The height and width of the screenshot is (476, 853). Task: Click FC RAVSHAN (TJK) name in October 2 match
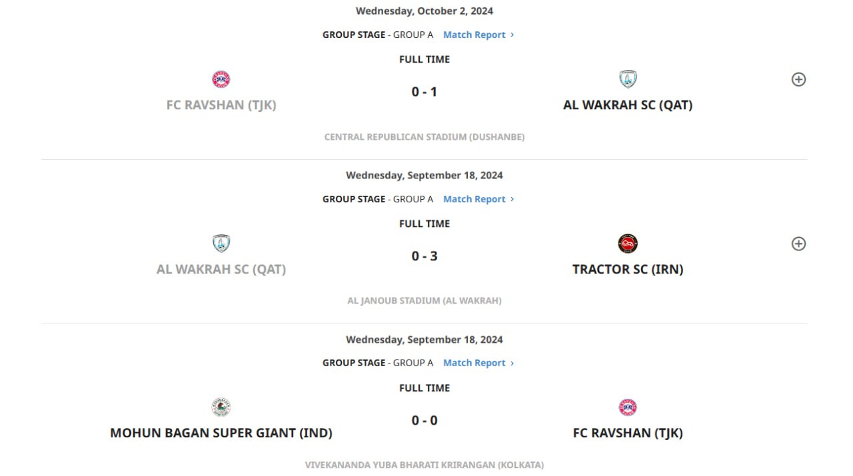pos(221,105)
